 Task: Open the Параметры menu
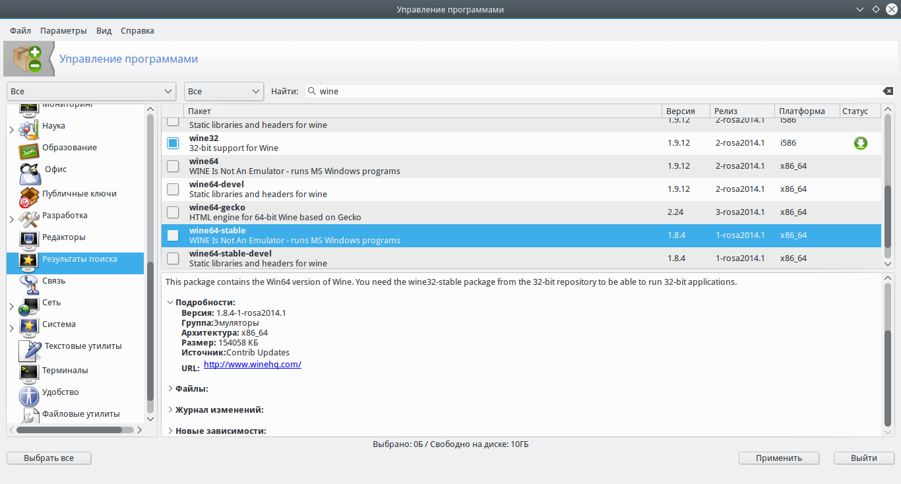(x=63, y=30)
